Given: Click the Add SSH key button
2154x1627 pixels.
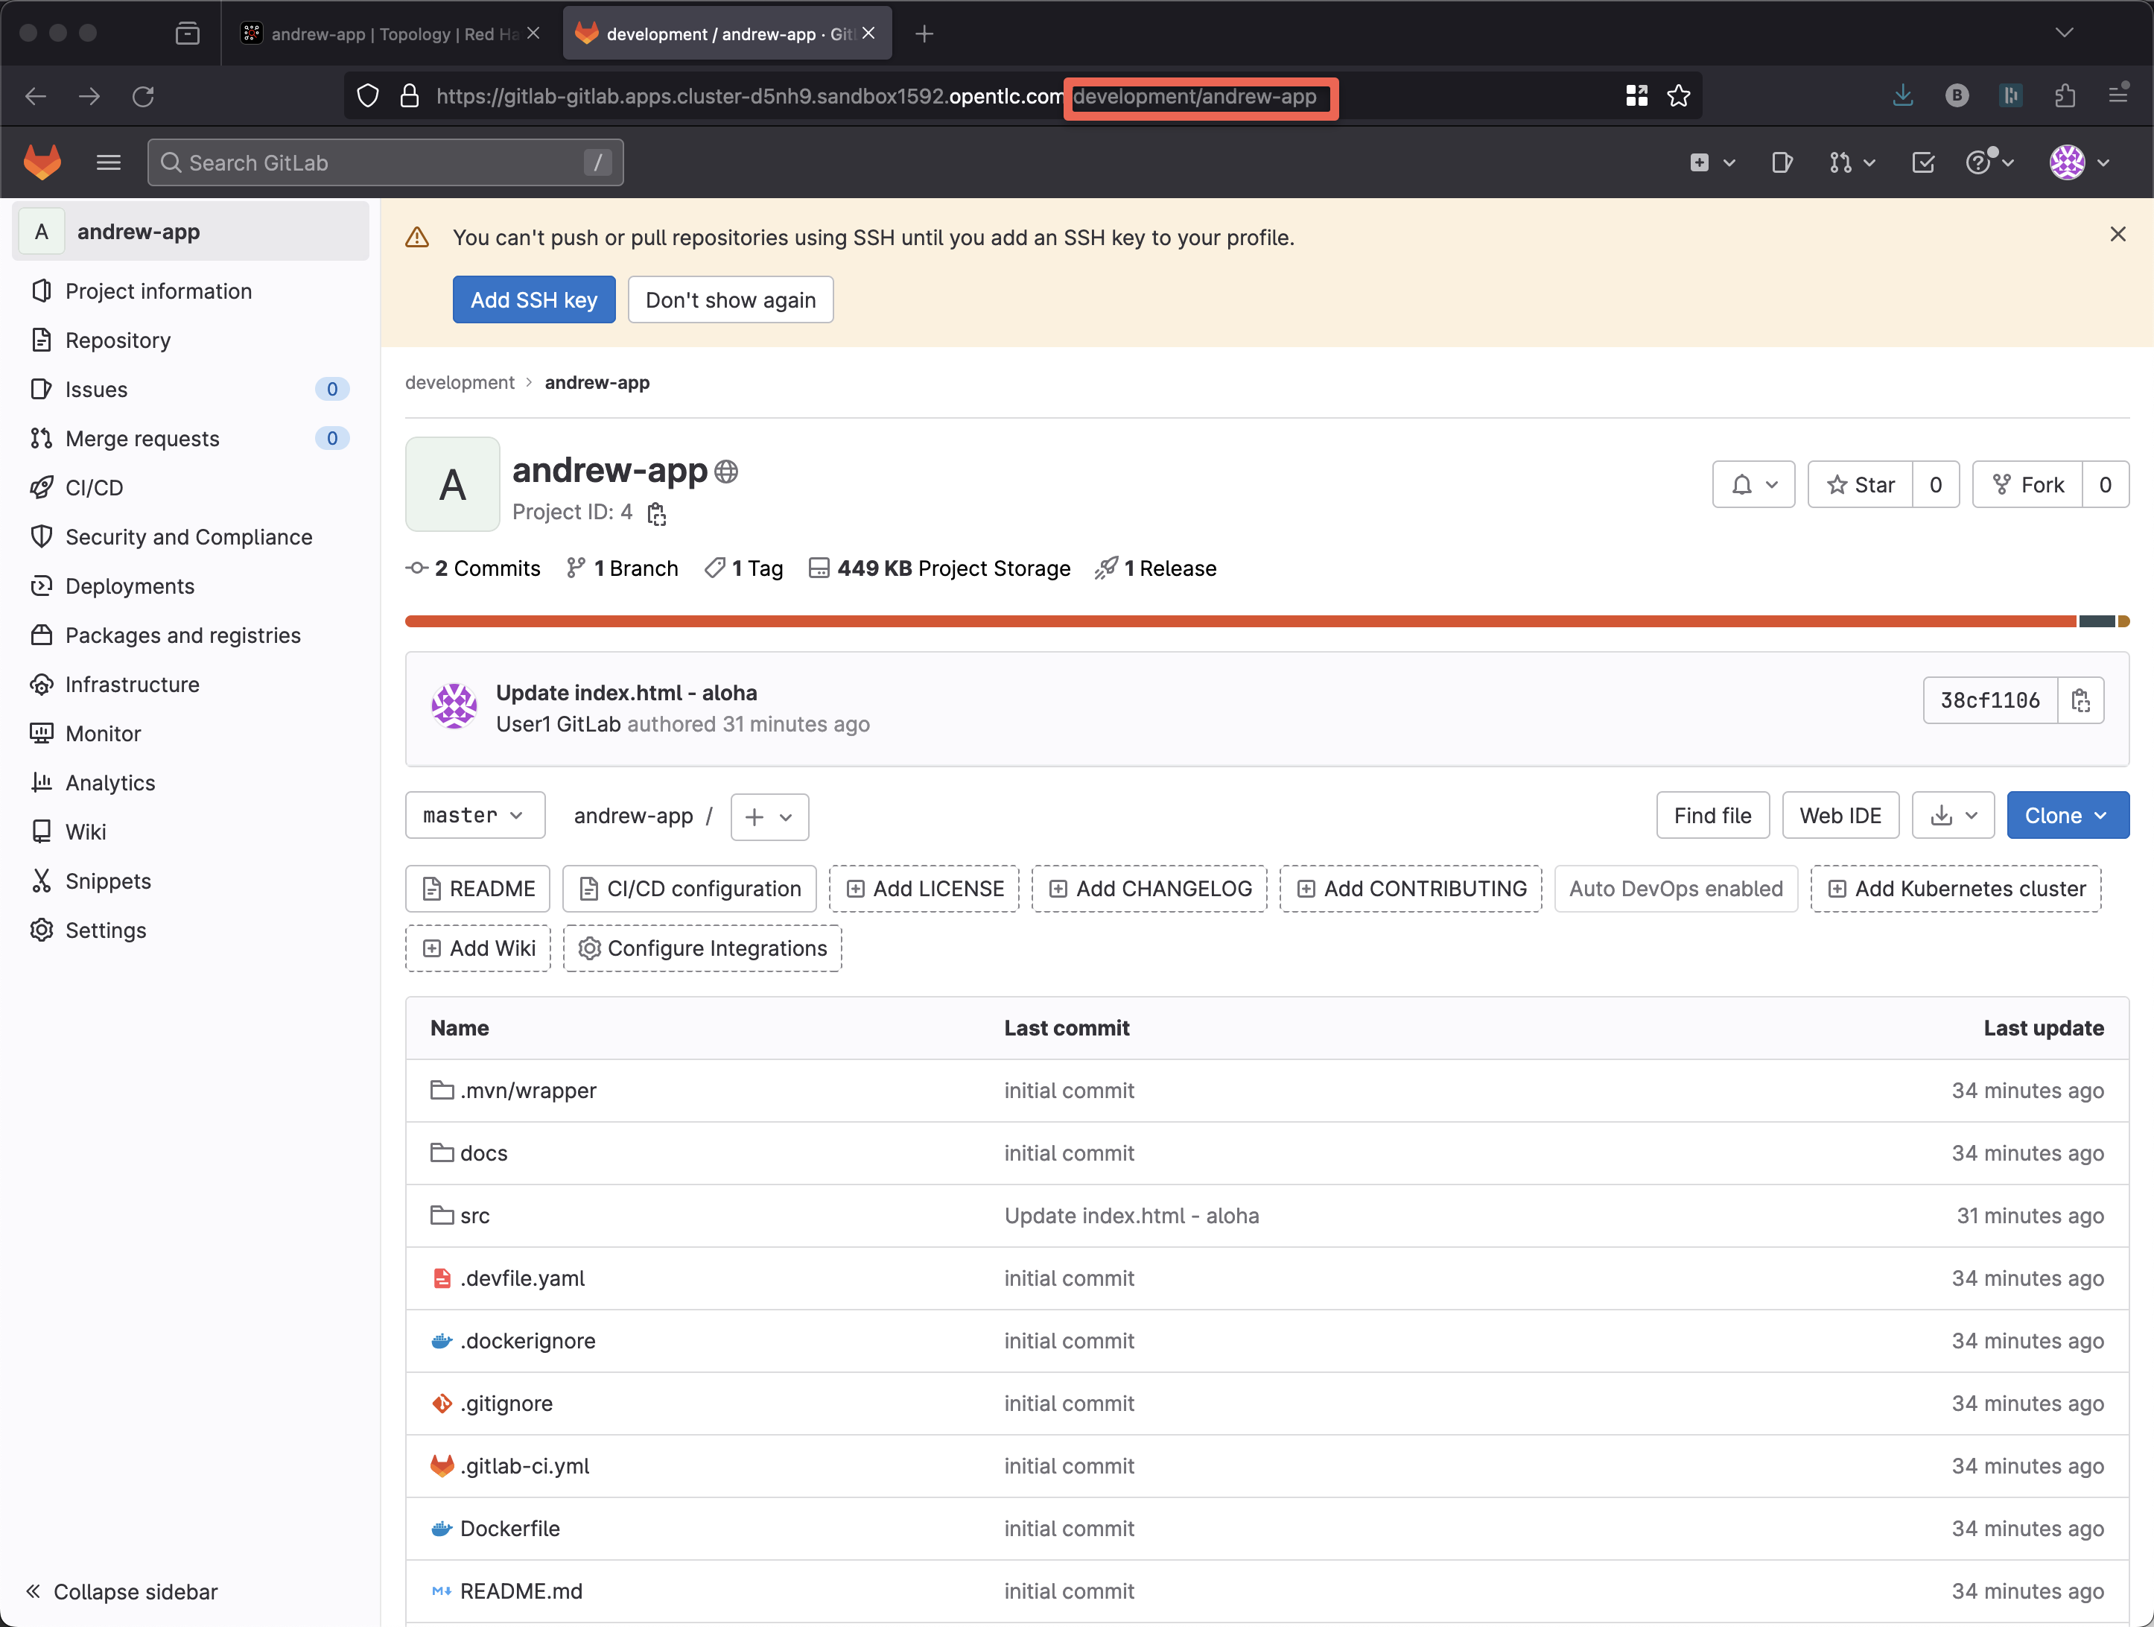Looking at the screenshot, I should pos(533,300).
